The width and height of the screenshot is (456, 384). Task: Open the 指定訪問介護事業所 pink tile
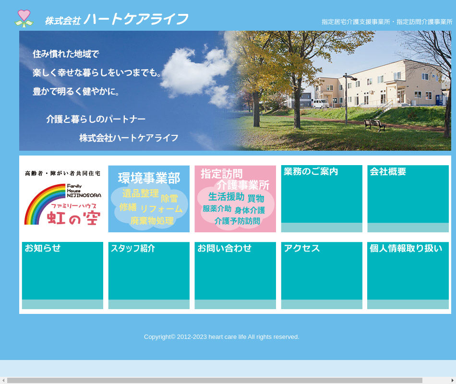(235, 199)
